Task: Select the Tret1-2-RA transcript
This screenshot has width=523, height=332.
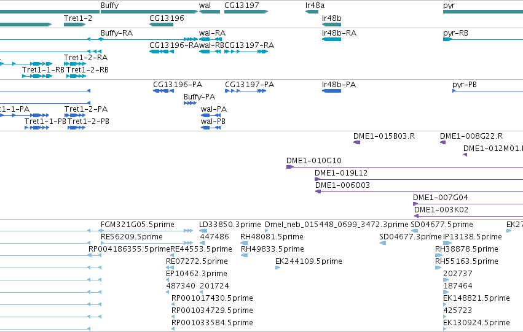Action: pos(75,64)
